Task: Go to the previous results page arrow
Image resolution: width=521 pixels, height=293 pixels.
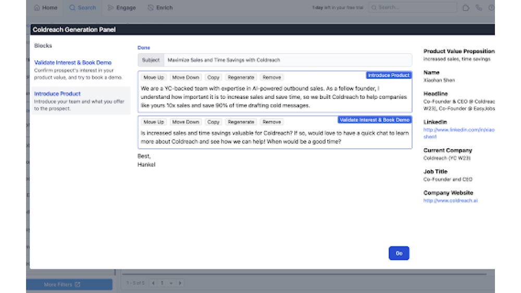Action: coord(153,283)
